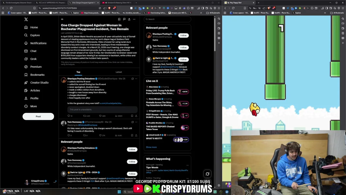346x195 pixels.
Task: Open the Friday LIVE: Trump Pulls Back broadcast
Action: pyautogui.click(x=160, y=92)
